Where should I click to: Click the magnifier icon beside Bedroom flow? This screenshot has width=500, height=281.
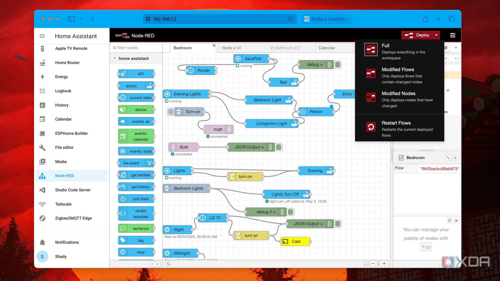click(456, 158)
